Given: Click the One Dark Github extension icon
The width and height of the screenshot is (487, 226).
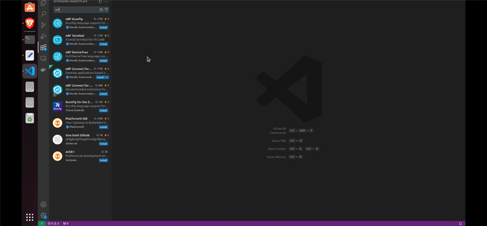Looking at the screenshot, I should (x=57, y=140).
